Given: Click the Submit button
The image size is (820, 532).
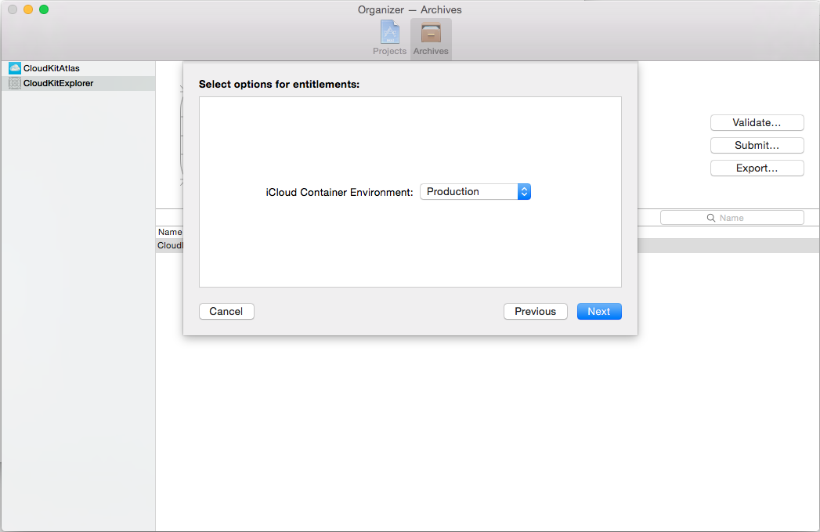Looking at the screenshot, I should click(x=757, y=145).
